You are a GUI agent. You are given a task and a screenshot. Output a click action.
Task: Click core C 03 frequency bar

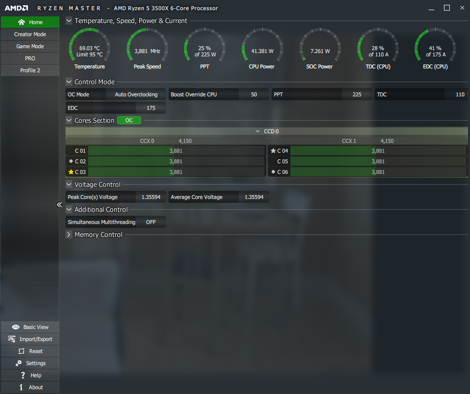tap(176, 172)
